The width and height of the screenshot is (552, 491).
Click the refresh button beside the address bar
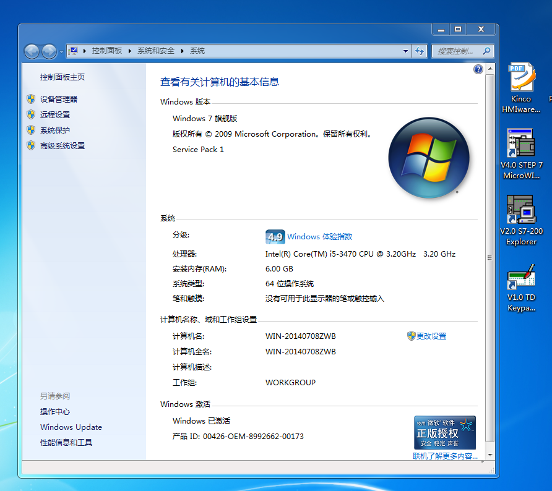tap(420, 51)
